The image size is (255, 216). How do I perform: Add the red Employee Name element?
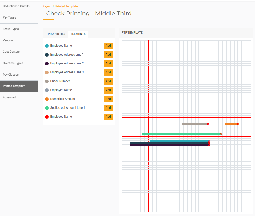(x=108, y=117)
